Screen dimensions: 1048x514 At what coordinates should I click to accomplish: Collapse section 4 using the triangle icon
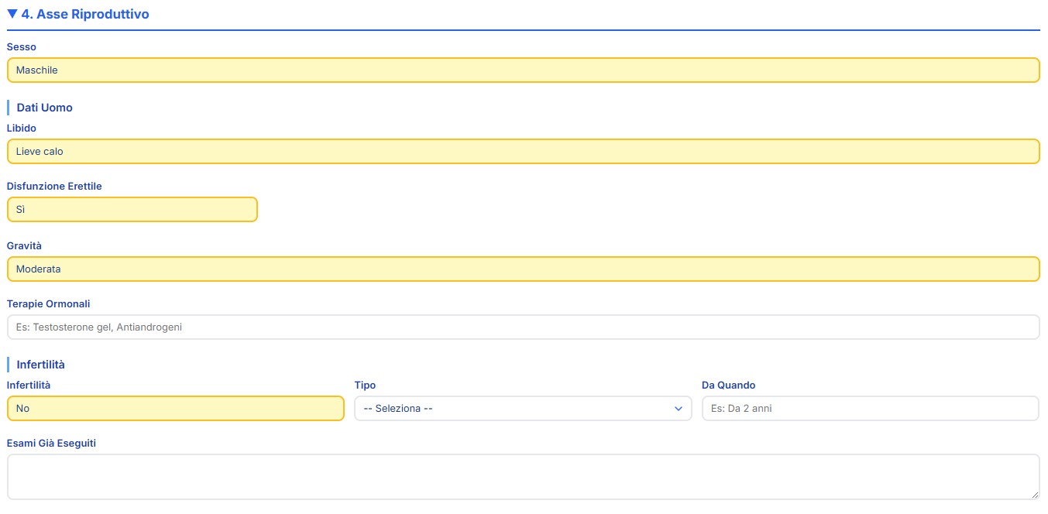(12, 14)
